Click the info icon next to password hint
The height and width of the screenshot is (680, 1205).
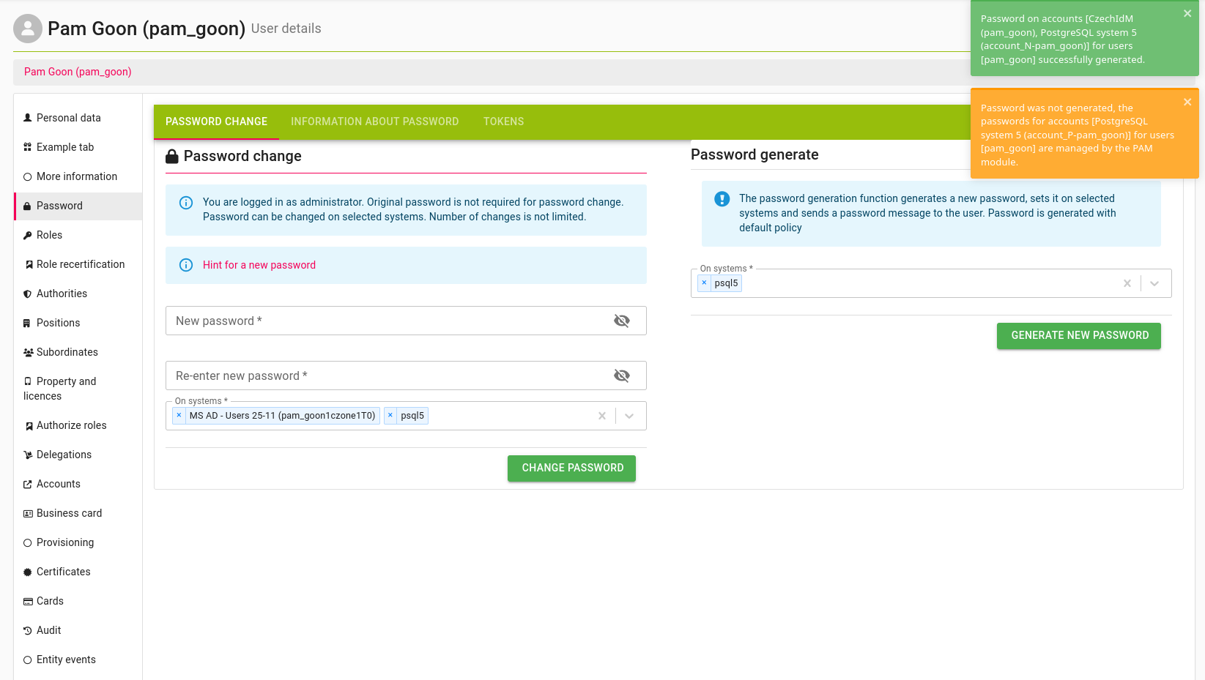pos(186,265)
